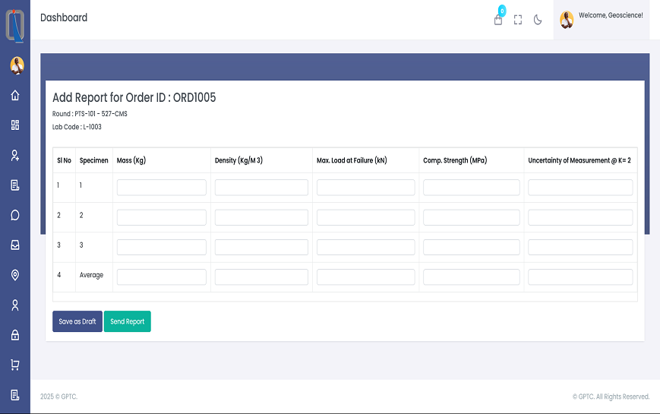Click the Save as Draft button

[77, 321]
